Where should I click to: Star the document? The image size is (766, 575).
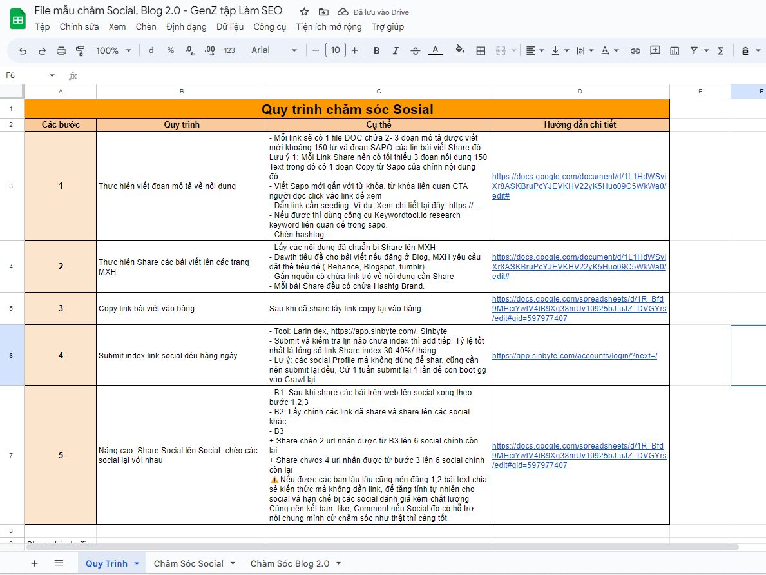point(304,12)
